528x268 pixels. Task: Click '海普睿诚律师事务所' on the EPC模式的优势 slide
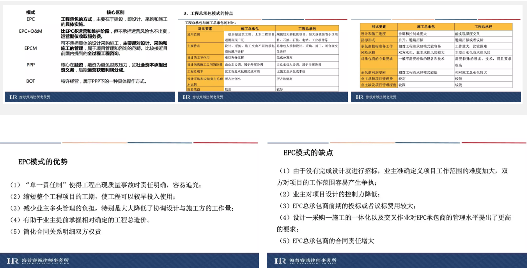coord(46,260)
